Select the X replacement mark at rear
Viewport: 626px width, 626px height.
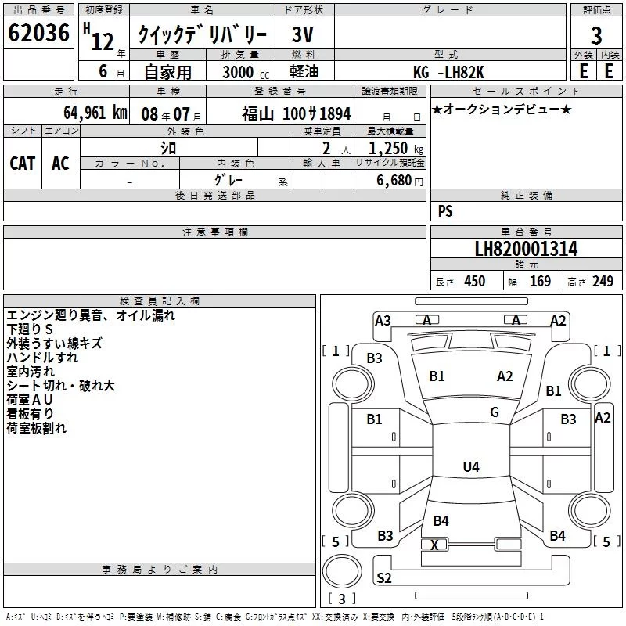tap(434, 545)
